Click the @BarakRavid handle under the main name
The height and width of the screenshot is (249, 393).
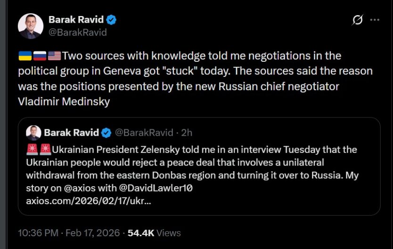click(x=78, y=32)
